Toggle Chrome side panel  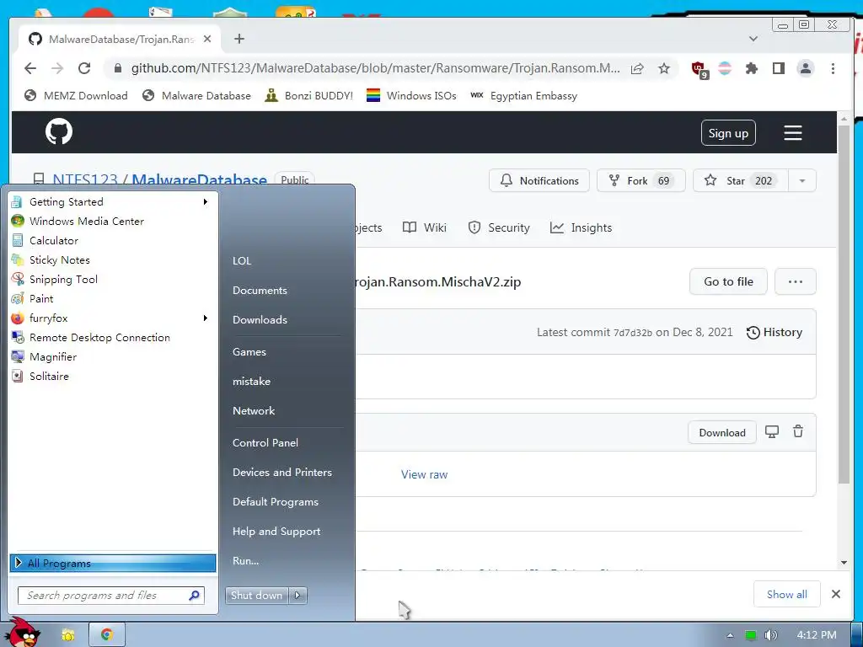coord(778,68)
